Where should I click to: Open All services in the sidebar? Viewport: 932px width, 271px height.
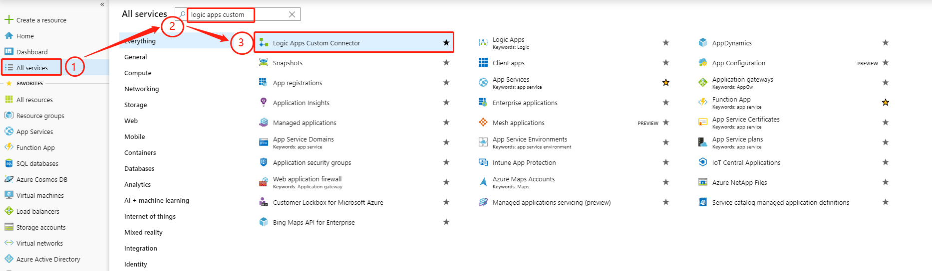(32, 68)
